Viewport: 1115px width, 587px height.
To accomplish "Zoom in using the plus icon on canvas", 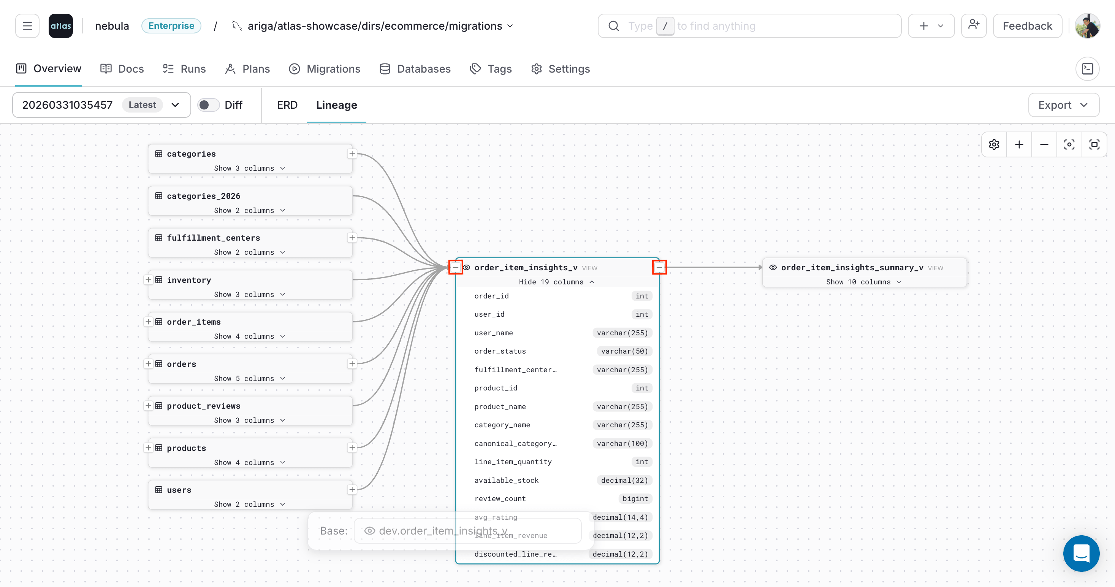I will pos(1019,144).
